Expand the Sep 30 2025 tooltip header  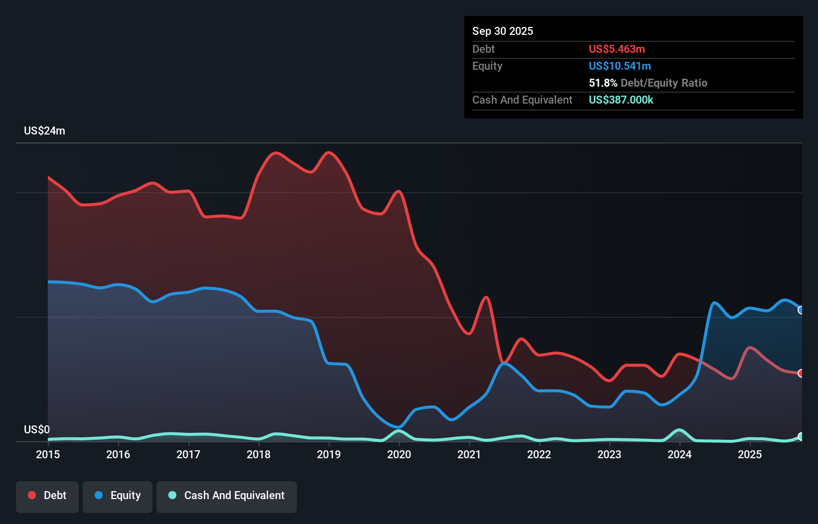(x=503, y=31)
